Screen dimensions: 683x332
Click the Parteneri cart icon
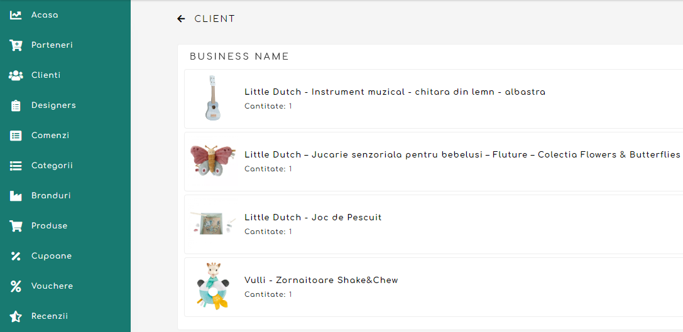click(16, 45)
